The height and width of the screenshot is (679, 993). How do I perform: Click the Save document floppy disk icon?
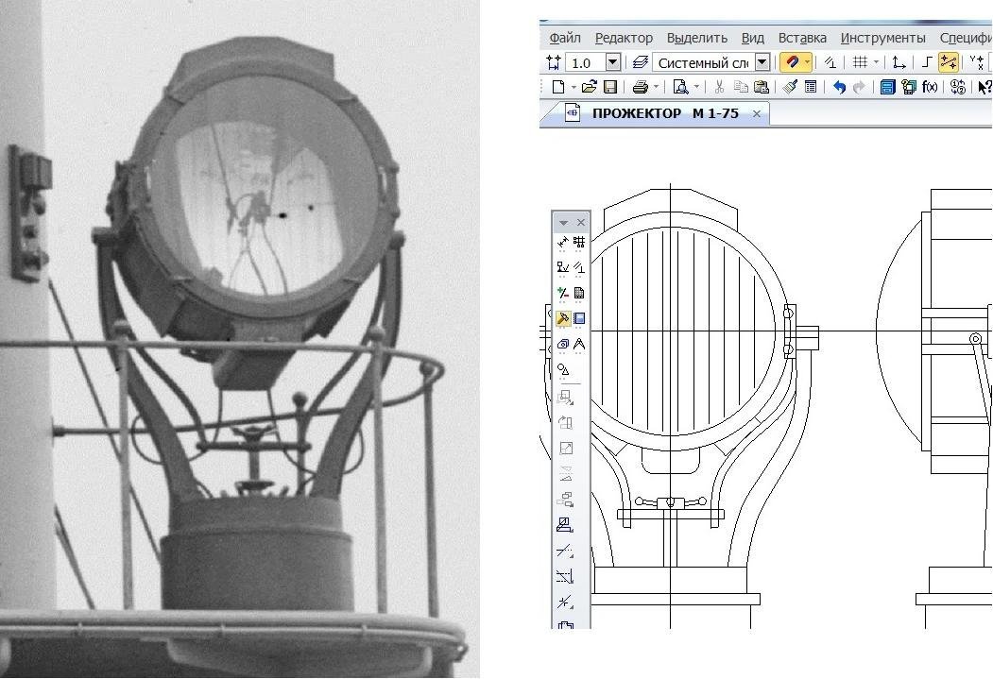point(610,88)
